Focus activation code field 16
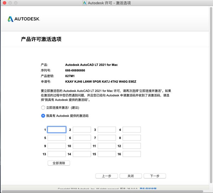Viewport: 213px width, 193px height. click(132, 154)
